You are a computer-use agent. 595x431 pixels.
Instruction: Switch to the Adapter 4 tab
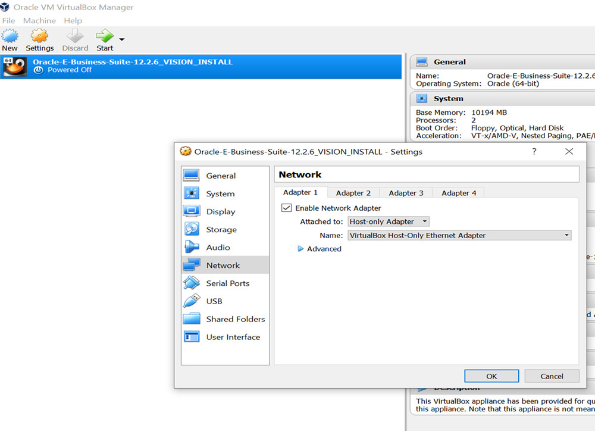pyautogui.click(x=459, y=193)
